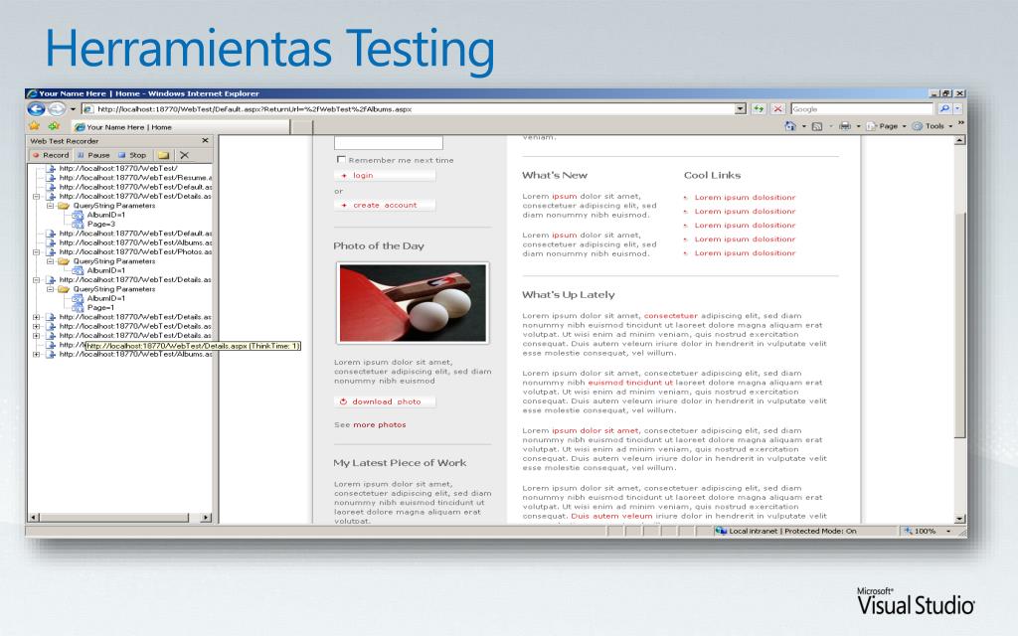The width and height of the screenshot is (1018, 636).
Task: Refresh the page with the green arrows icon
Action: click(x=759, y=109)
